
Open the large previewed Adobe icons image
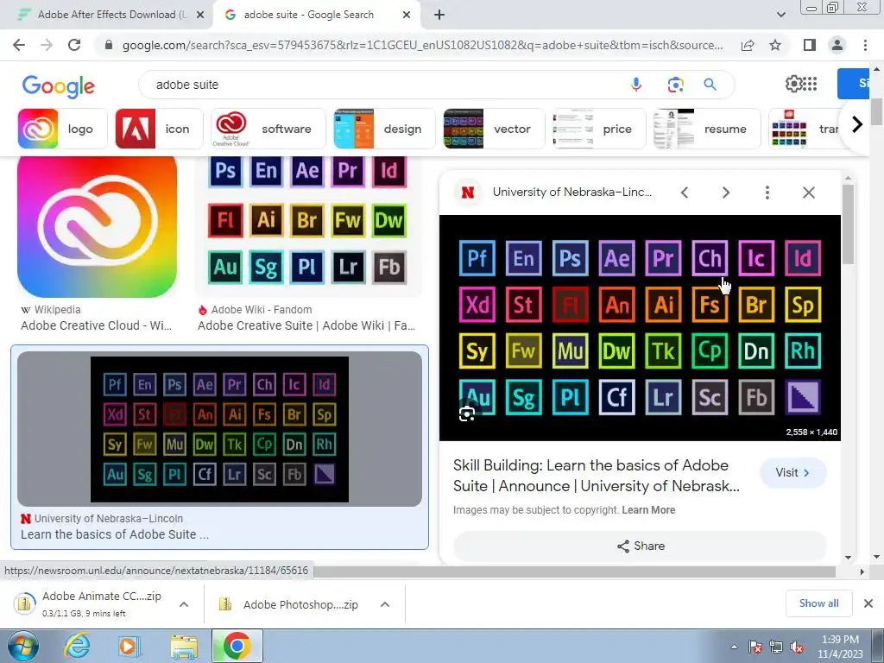pos(640,328)
